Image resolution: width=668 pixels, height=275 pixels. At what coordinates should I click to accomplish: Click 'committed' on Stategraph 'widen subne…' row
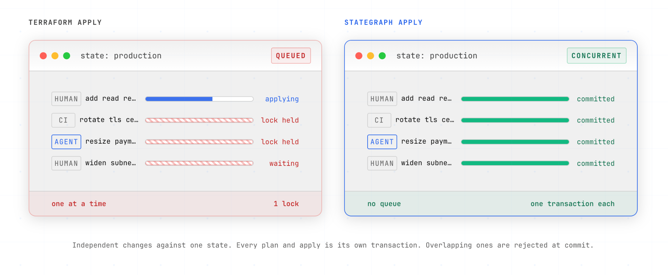[x=596, y=163]
